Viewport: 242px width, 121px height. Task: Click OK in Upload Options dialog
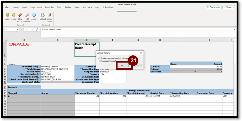point(122,65)
